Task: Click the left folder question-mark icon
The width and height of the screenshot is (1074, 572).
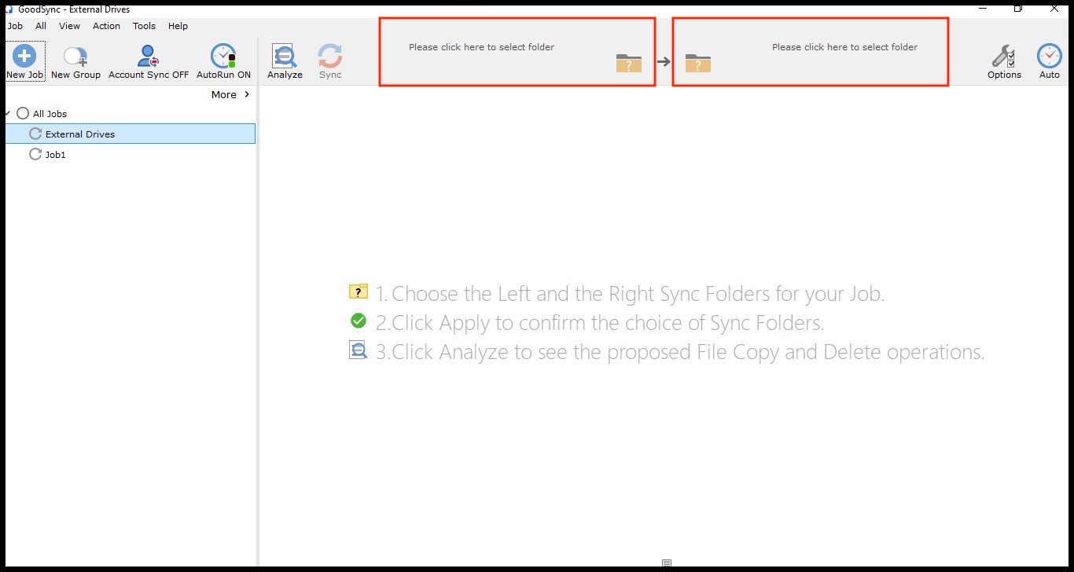Action: pyautogui.click(x=629, y=63)
